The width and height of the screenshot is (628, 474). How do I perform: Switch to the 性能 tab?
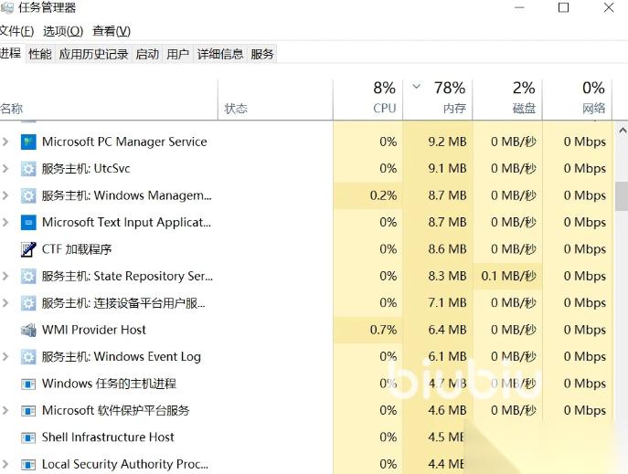click(40, 54)
